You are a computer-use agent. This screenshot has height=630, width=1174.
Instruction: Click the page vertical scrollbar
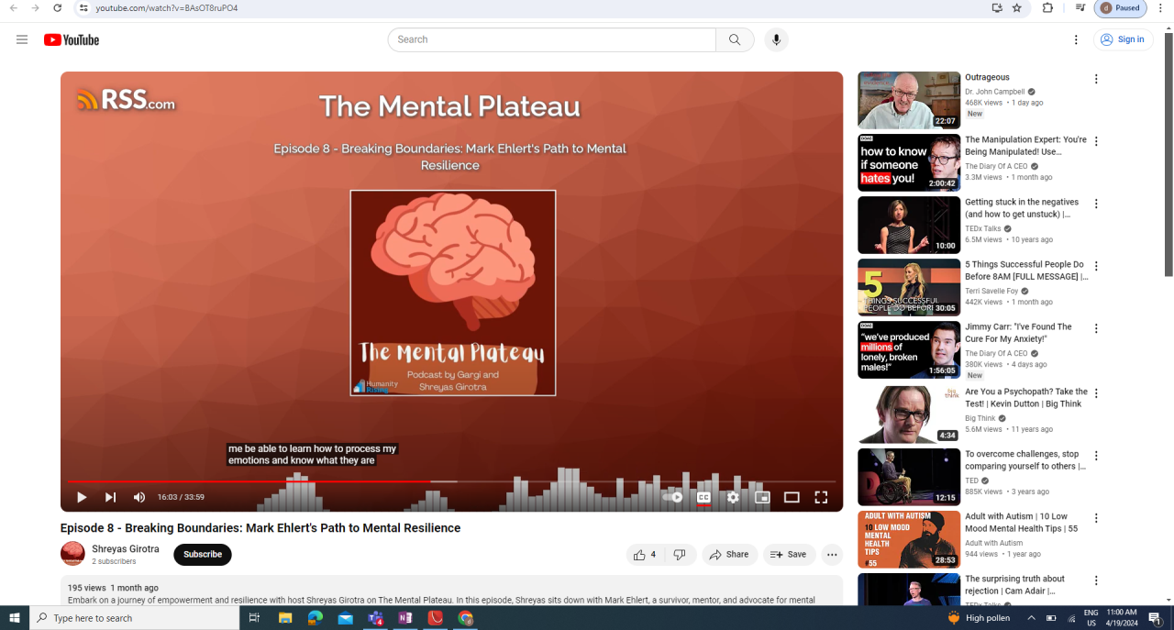point(1168,153)
